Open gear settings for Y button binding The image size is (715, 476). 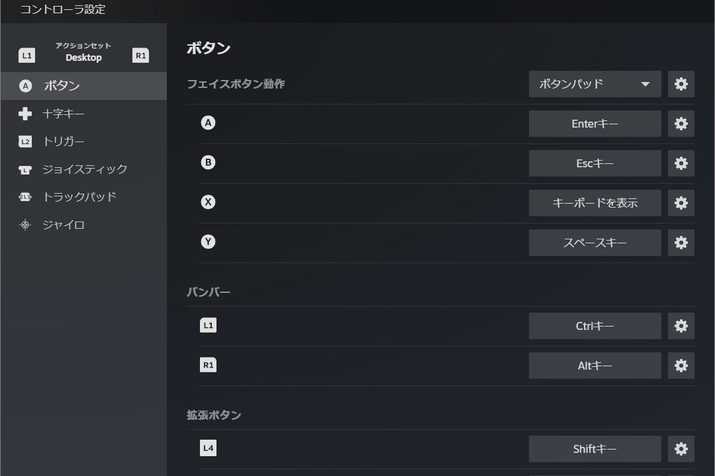coord(681,243)
